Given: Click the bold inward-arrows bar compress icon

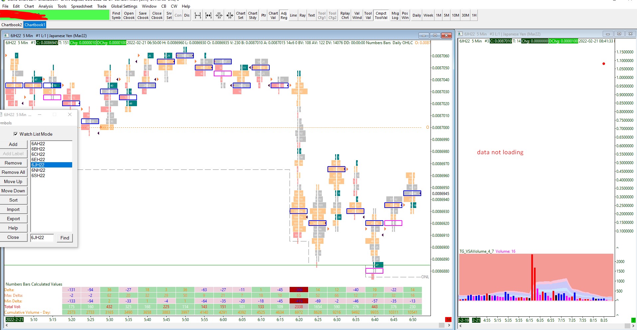Looking at the screenshot, I should click(230, 15).
